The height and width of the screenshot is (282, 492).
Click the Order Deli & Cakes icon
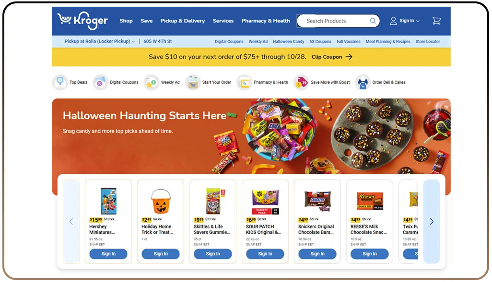tap(363, 82)
